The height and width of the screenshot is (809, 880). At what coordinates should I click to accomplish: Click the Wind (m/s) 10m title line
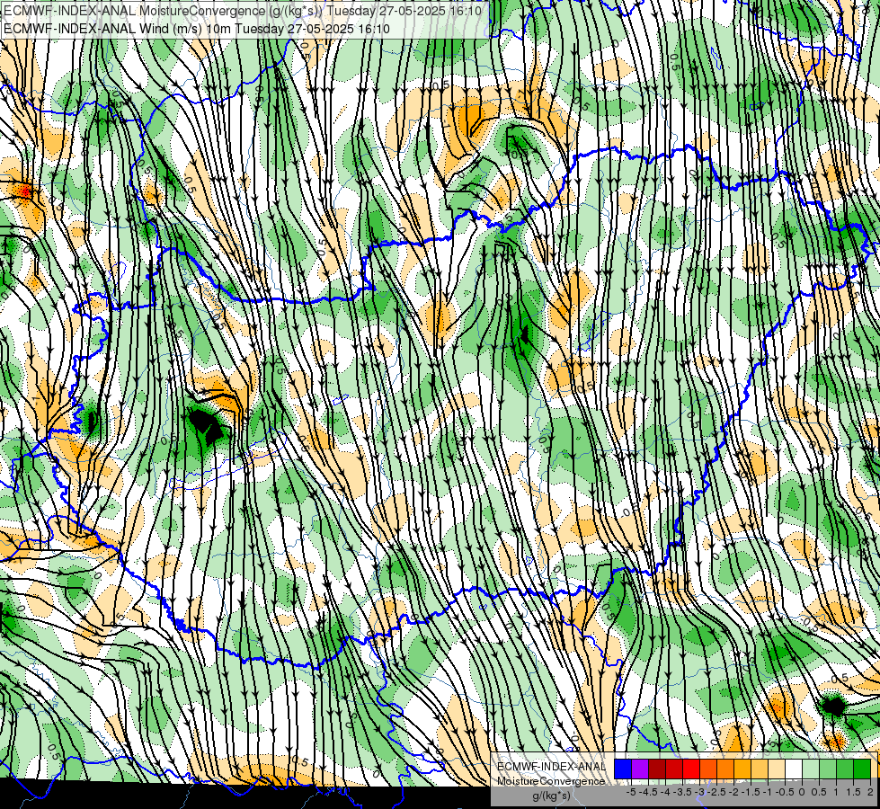[197, 28]
